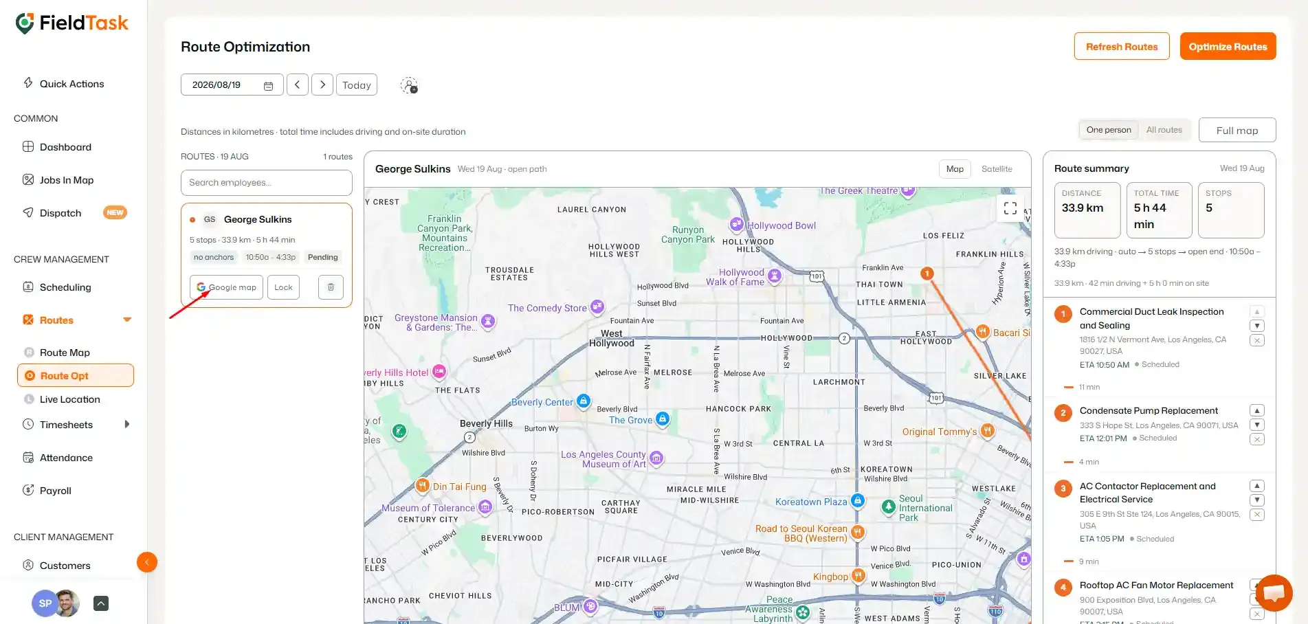This screenshot has width=1308, height=624.
Task: Remove AC Contactor Replacement stop
Action: [x=1257, y=515]
